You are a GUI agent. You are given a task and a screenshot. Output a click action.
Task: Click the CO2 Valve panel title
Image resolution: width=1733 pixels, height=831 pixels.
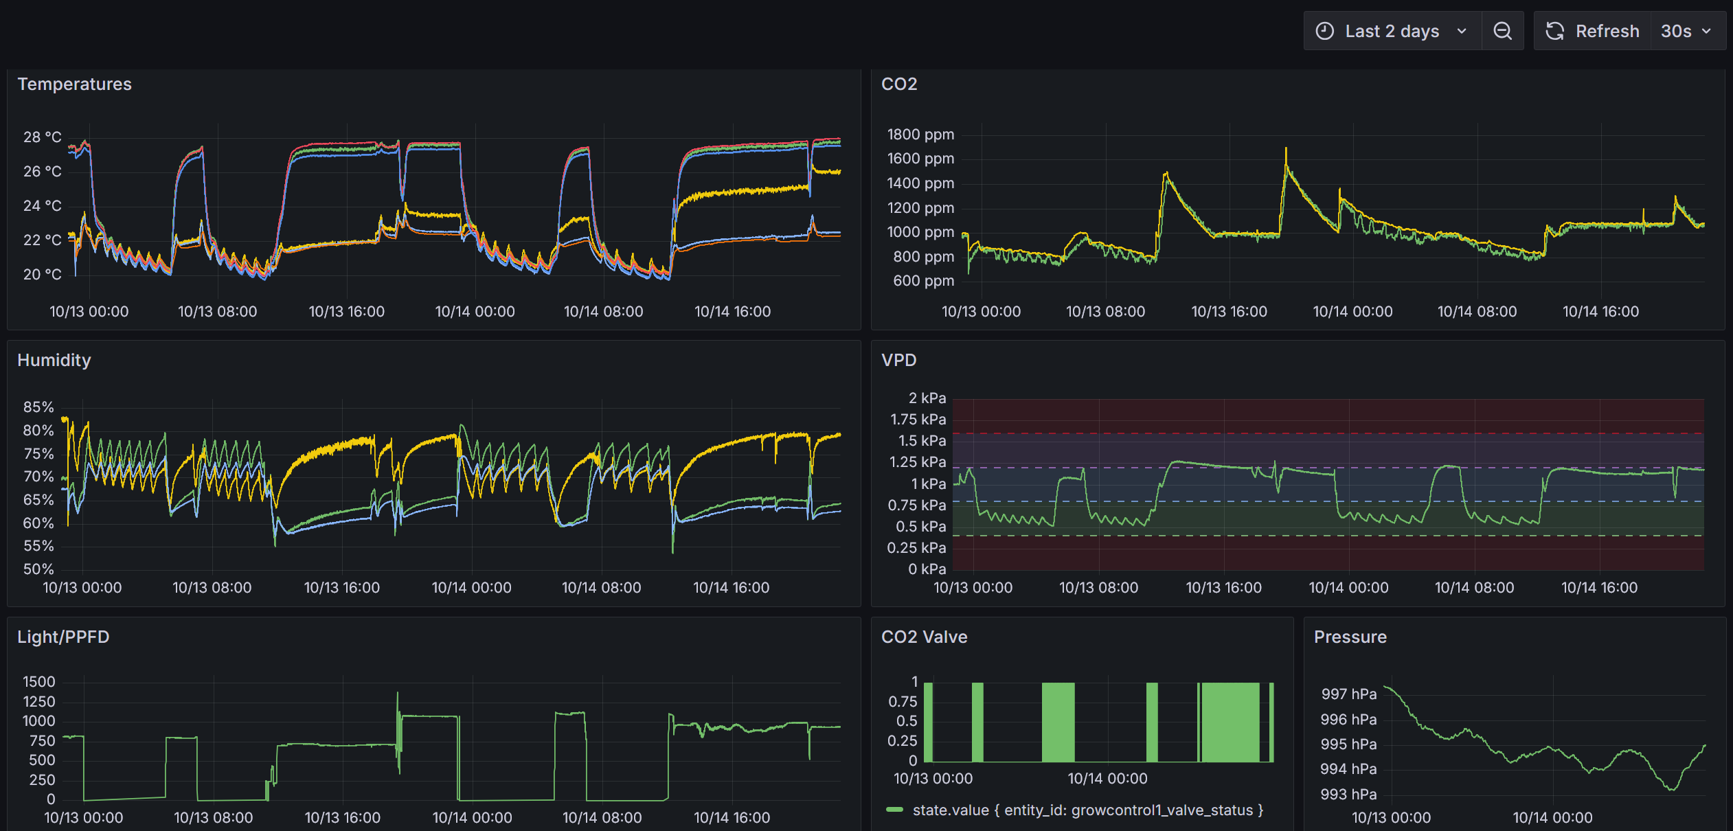tap(924, 637)
